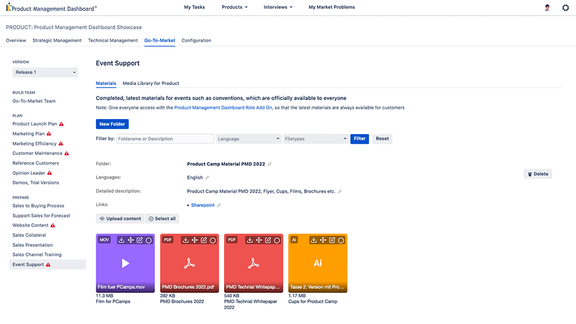The width and height of the screenshot is (576, 324).
Task: Open Customer Maintenance in sidebar
Action: pos(37,154)
